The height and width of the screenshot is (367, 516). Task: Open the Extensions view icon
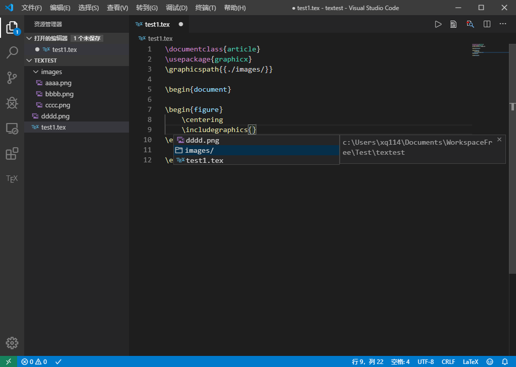12,154
